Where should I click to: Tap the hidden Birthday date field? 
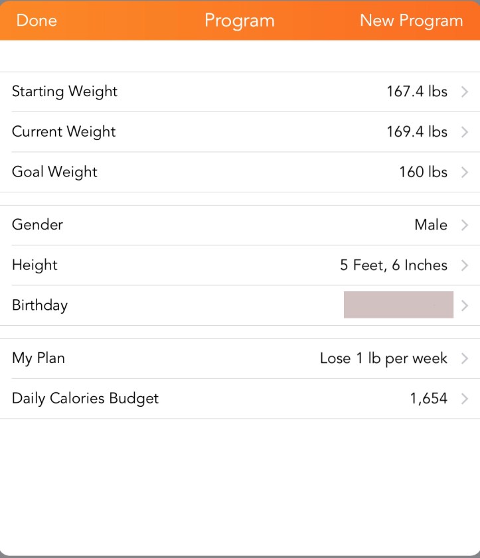coord(398,305)
